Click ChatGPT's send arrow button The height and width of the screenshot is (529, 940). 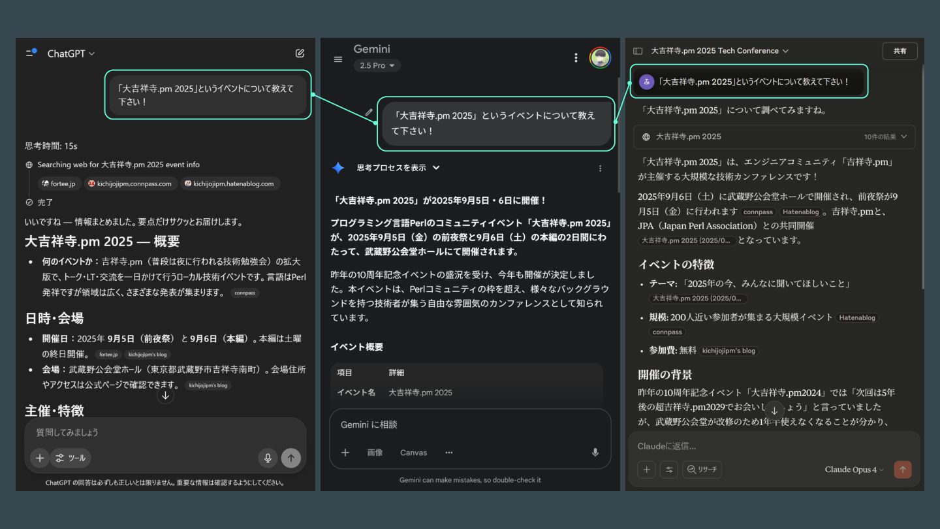[x=291, y=458]
